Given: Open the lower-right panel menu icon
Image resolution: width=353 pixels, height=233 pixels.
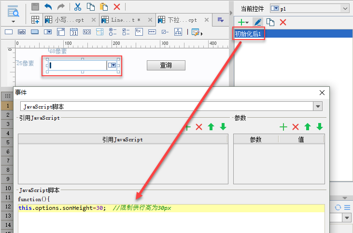Looking at the screenshot, I should pyautogui.click(x=347, y=207).
